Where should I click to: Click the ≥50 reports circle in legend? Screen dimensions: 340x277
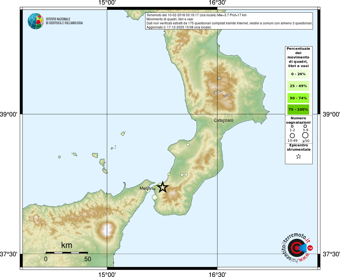pyautogui.click(x=305, y=135)
